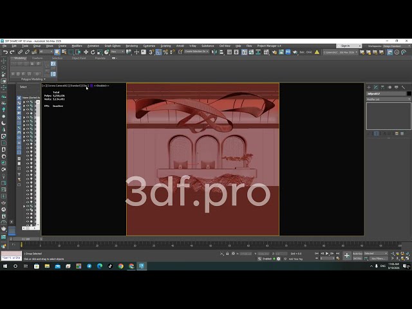Toggle the selection lock padlock
This screenshot has width=412, height=309.
tap(227, 254)
